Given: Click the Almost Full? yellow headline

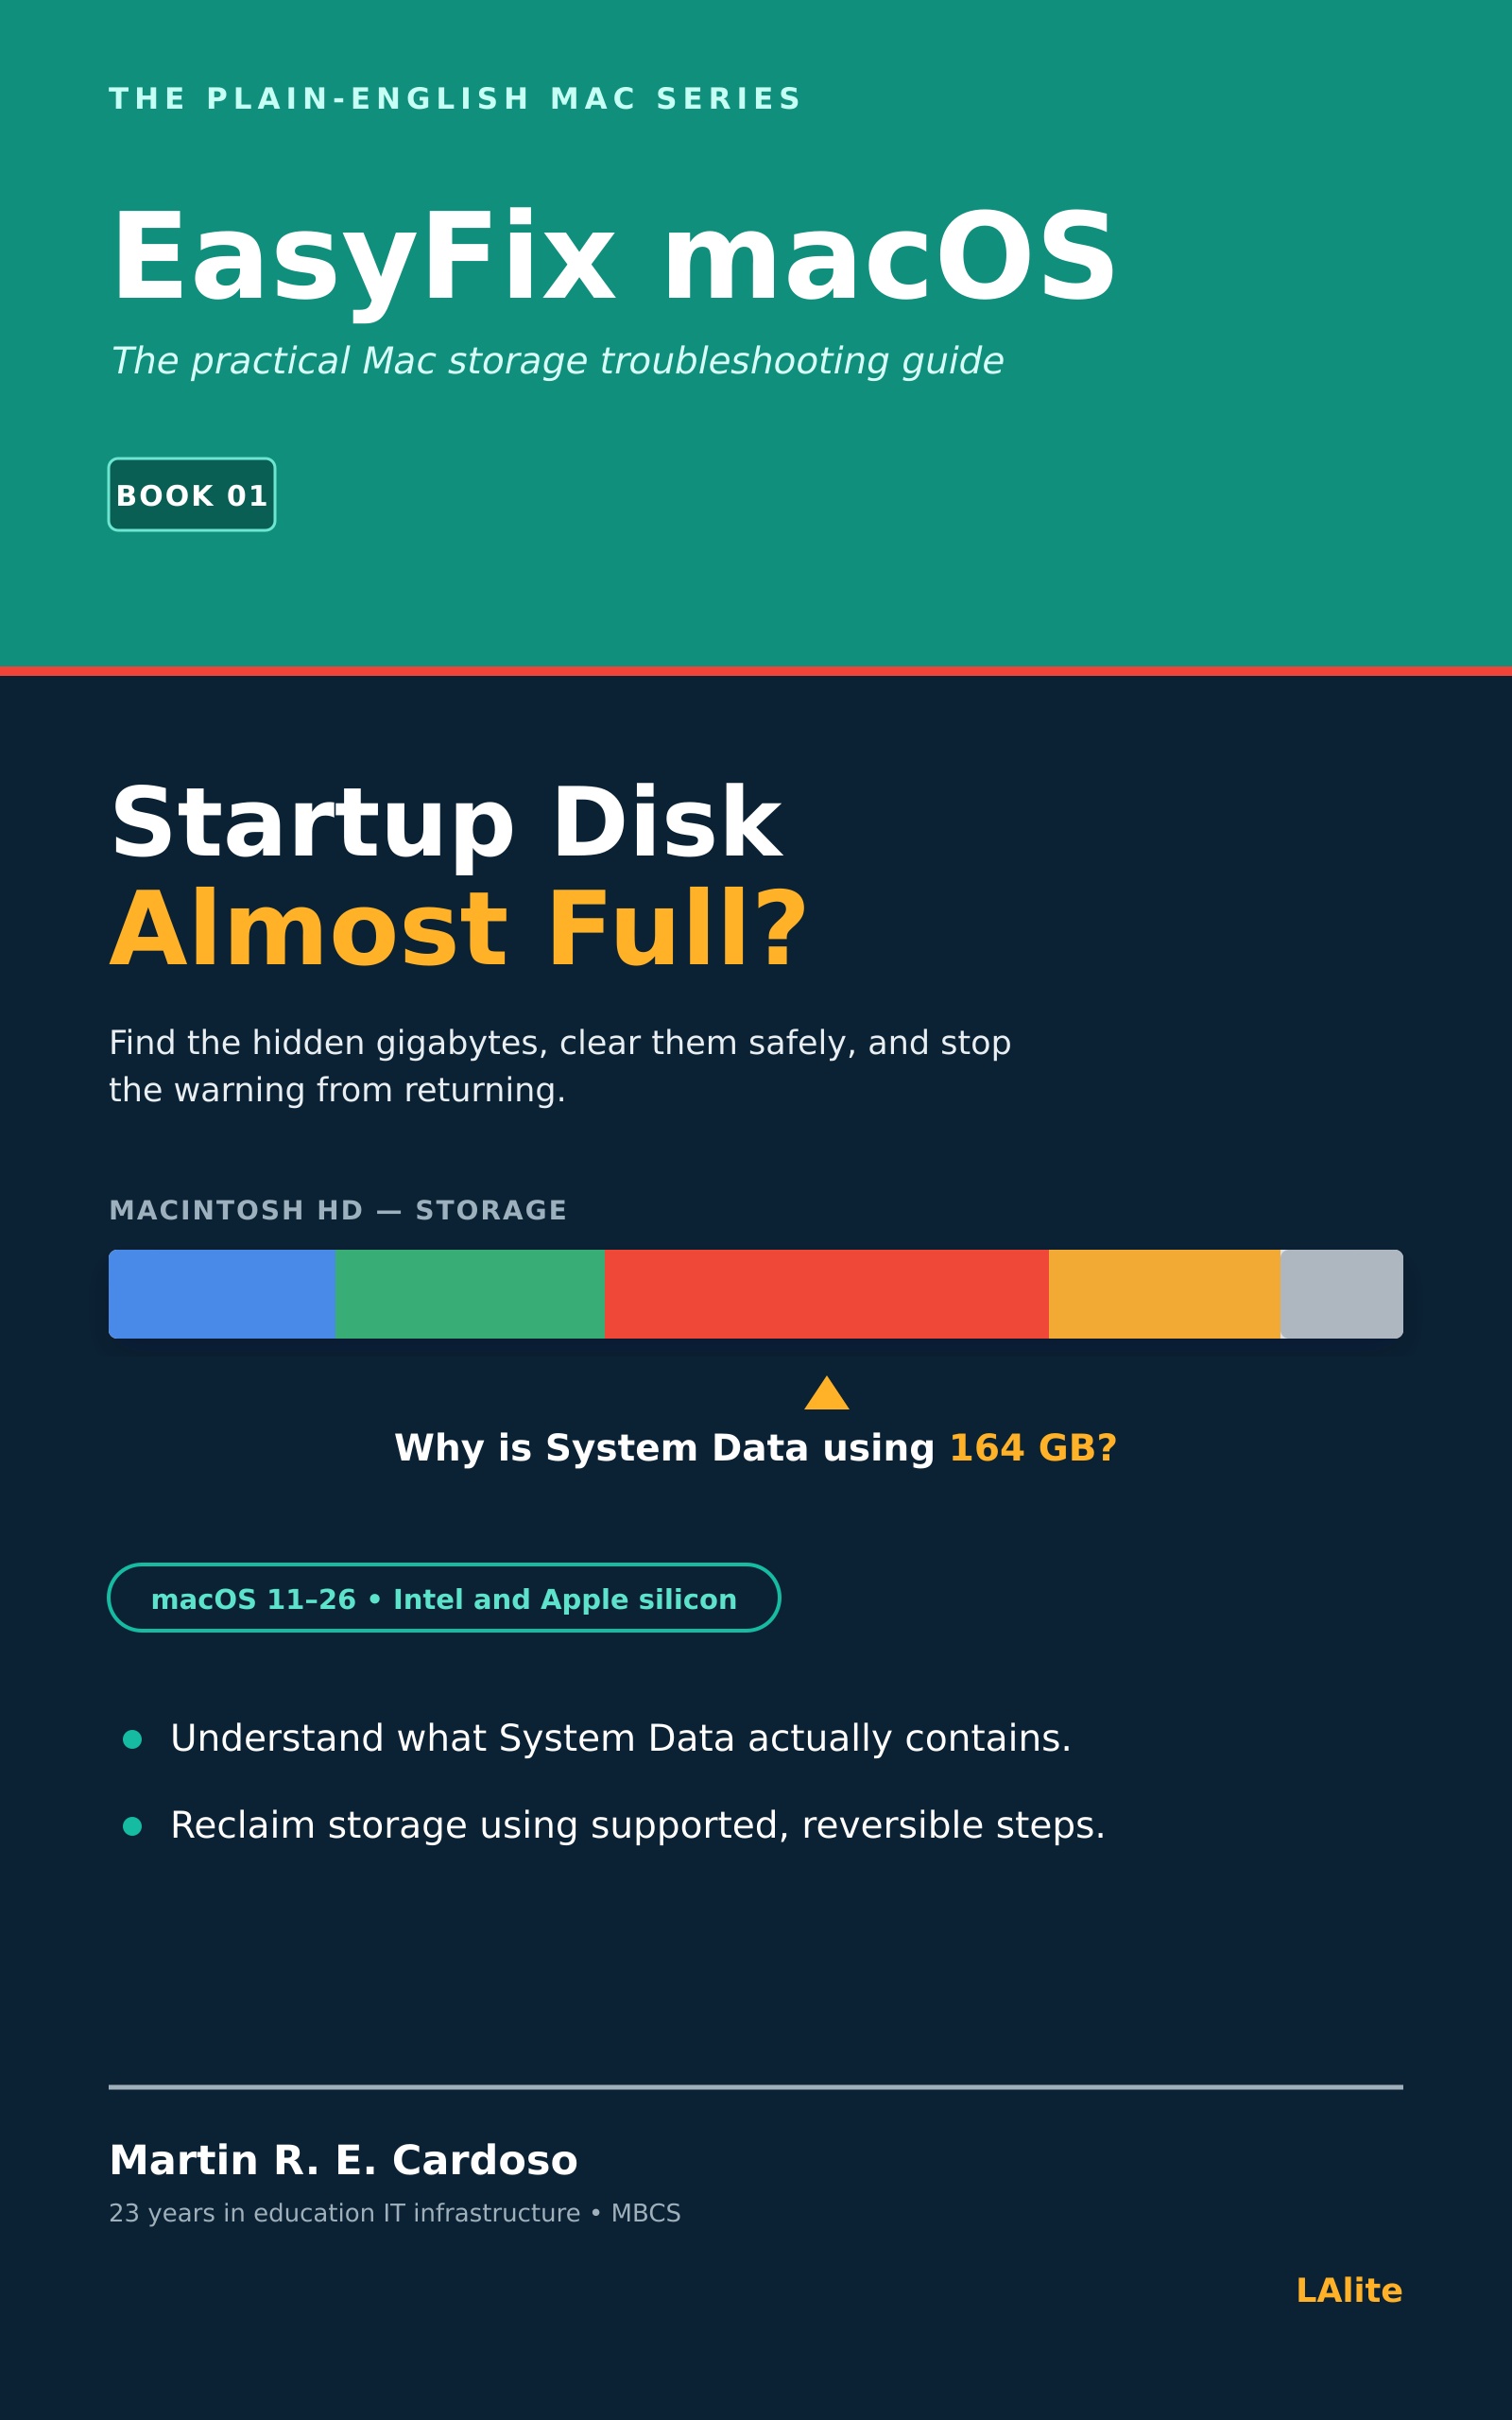Looking at the screenshot, I should [458, 930].
